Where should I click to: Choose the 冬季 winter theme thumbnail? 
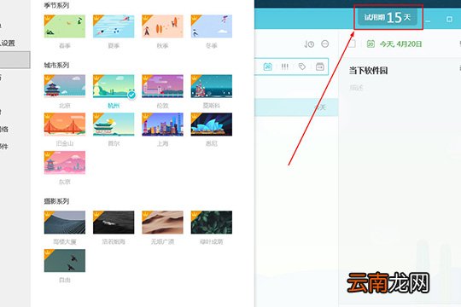[x=211, y=26]
